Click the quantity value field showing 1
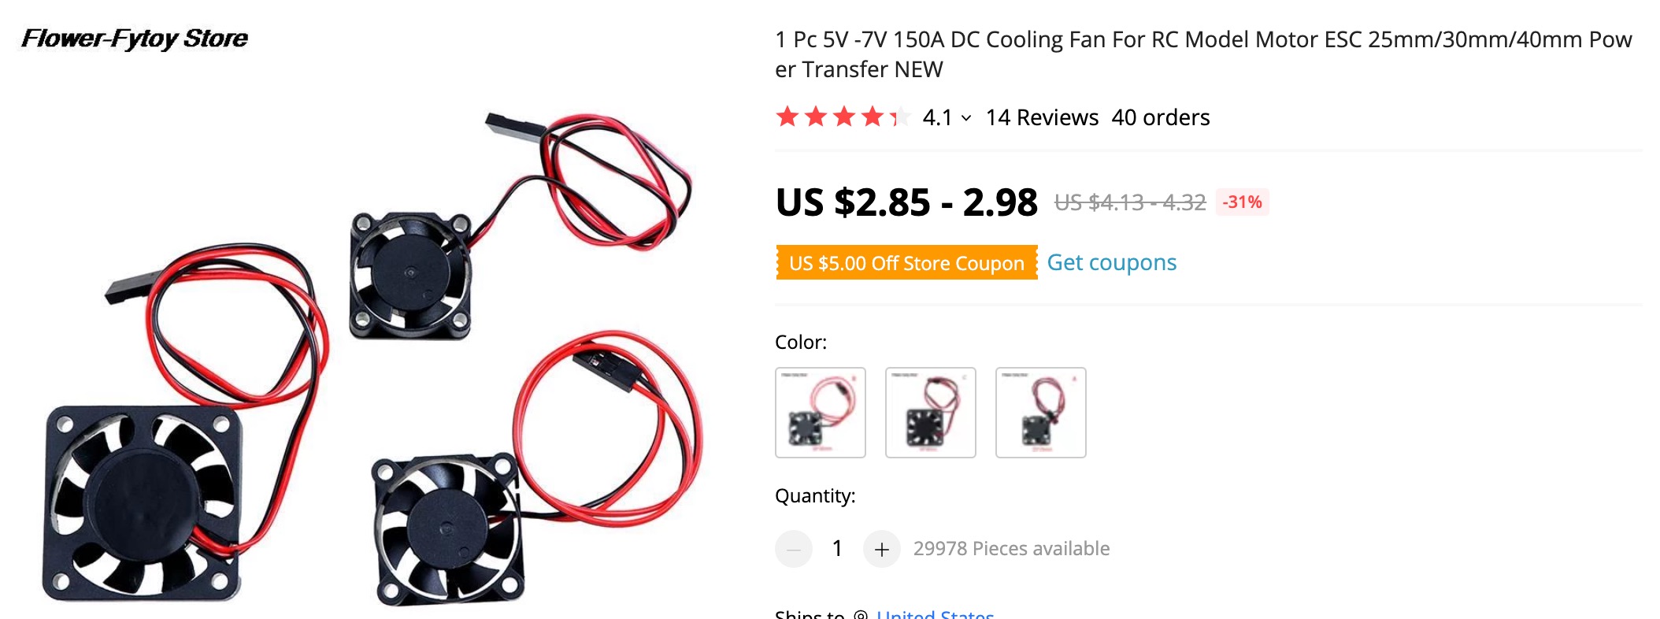 838,548
